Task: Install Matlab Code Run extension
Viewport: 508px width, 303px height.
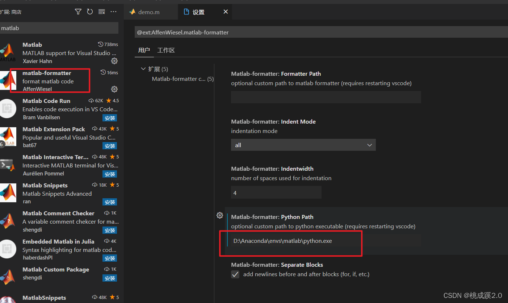Action: (110, 118)
